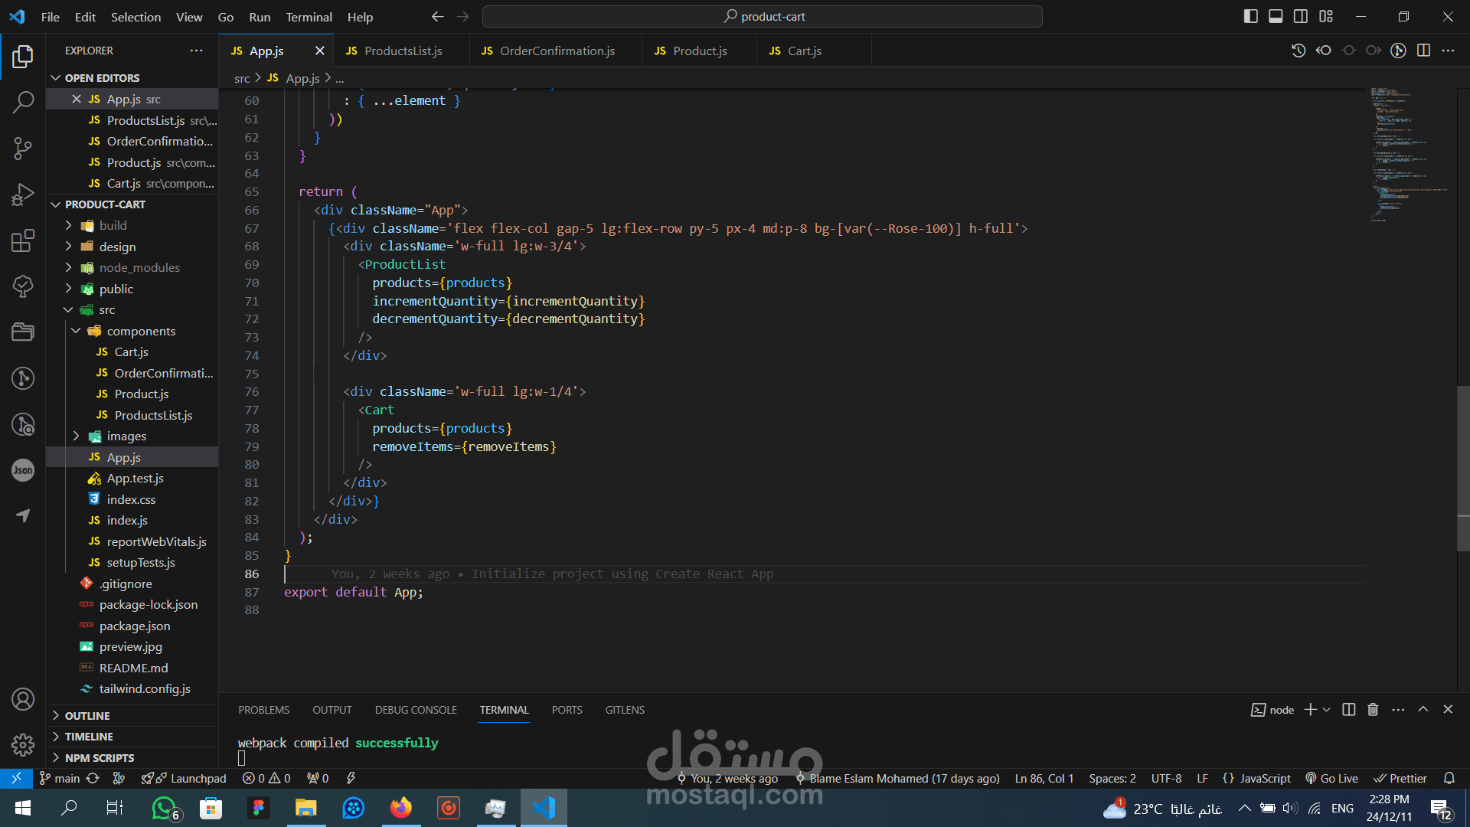Open Source Control view
Screen dimensions: 1470x827
[23, 149]
